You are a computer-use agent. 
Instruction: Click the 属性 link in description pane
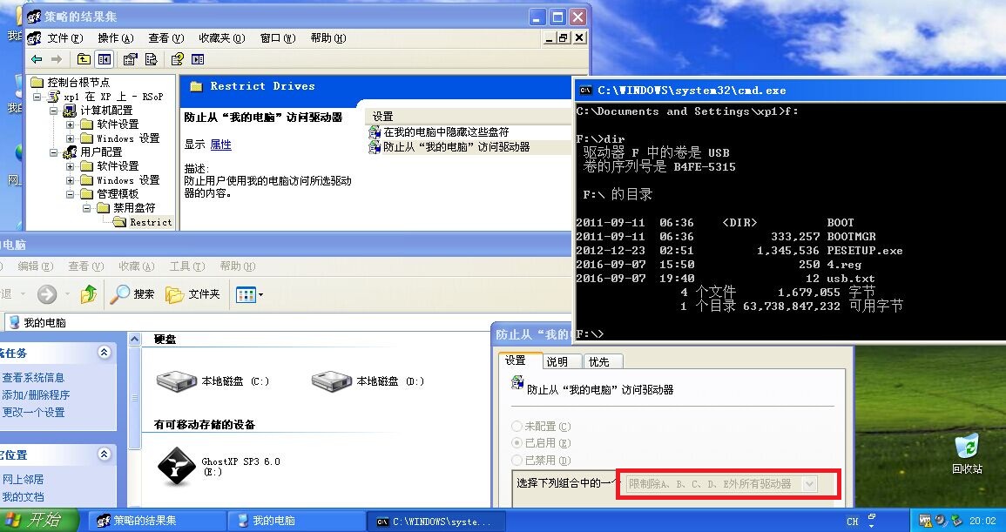[220, 145]
